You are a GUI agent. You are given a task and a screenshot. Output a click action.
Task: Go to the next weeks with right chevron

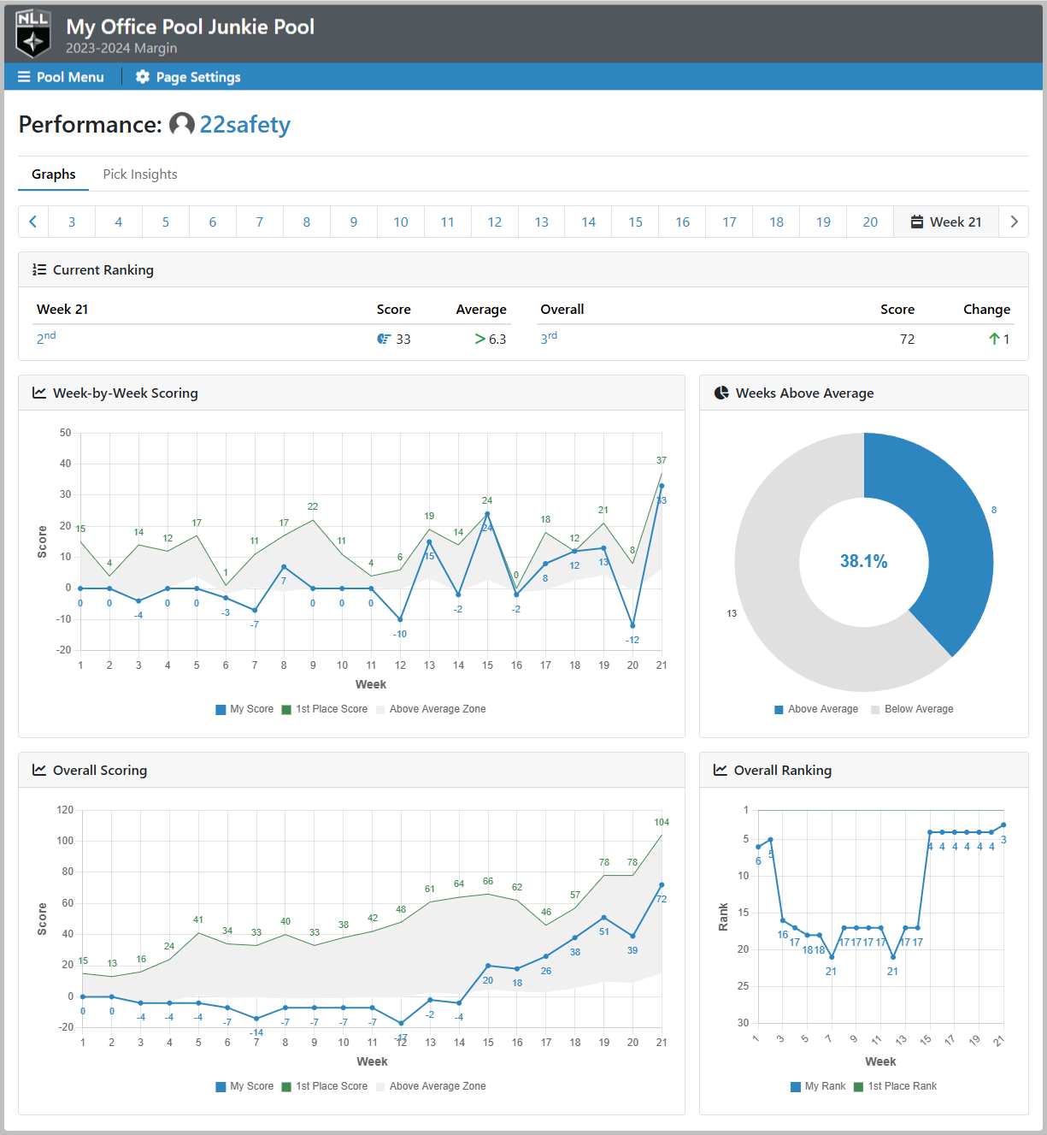pos(1014,222)
